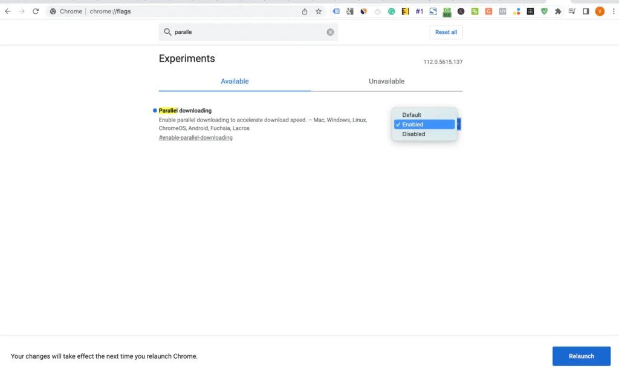Open the enable-parallel-downloading flag link
The height and width of the screenshot is (375, 619).
[x=195, y=137]
